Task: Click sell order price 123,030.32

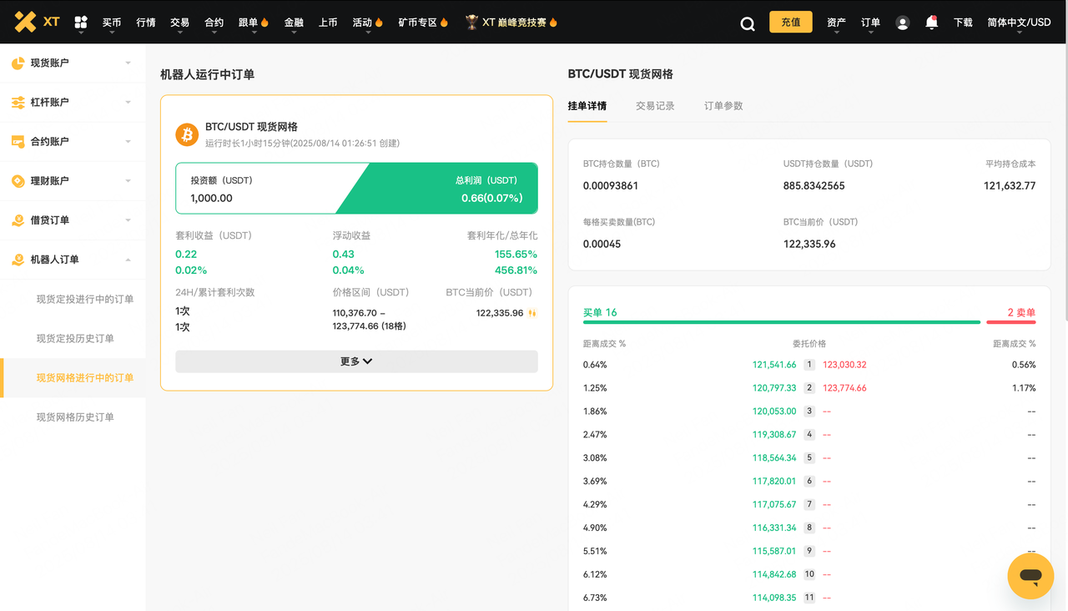Action: click(x=844, y=365)
